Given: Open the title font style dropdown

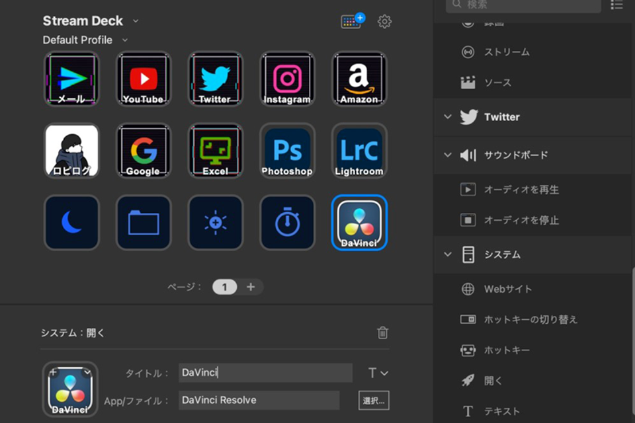Looking at the screenshot, I should pos(378,373).
